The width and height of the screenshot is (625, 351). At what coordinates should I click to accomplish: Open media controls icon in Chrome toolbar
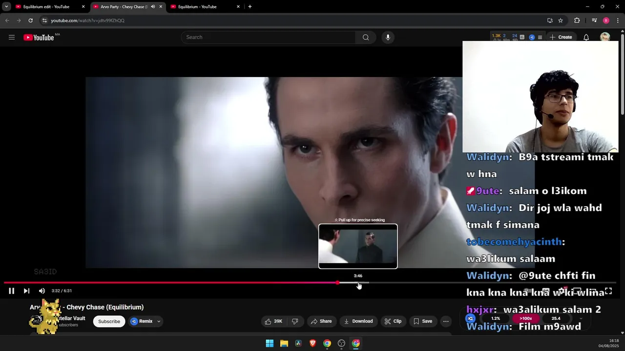coord(594,20)
